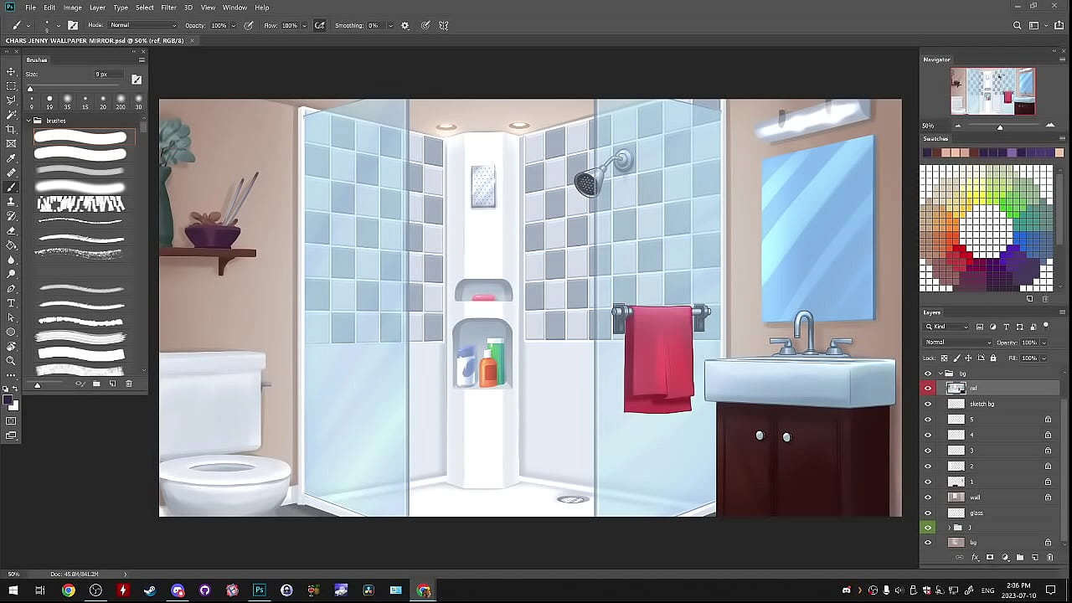This screenshot has width=1072, height=603.
Task: Open layer blend mode Normal dropdown
Action: [957, 343]
